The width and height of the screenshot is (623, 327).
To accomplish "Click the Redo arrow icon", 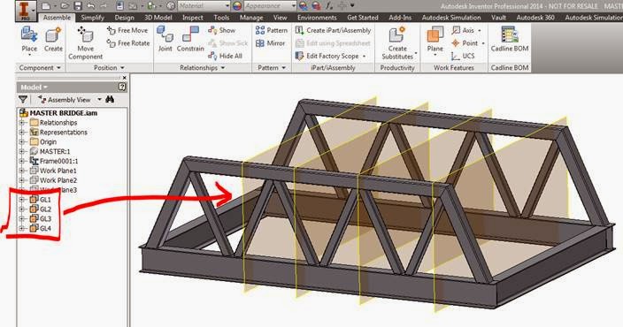I will (x=104, y=6).
